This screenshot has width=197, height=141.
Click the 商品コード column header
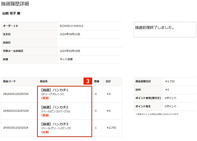(9, 81)
